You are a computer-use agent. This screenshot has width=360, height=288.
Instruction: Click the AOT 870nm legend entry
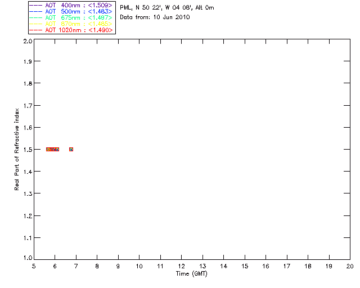pyautogui.click(x=71, y=24)
